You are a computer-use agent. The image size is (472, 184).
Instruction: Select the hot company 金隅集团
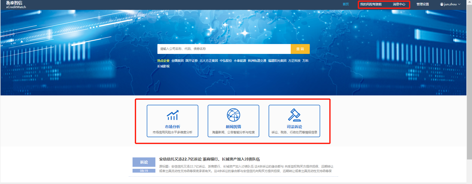[x=177, y=61]
